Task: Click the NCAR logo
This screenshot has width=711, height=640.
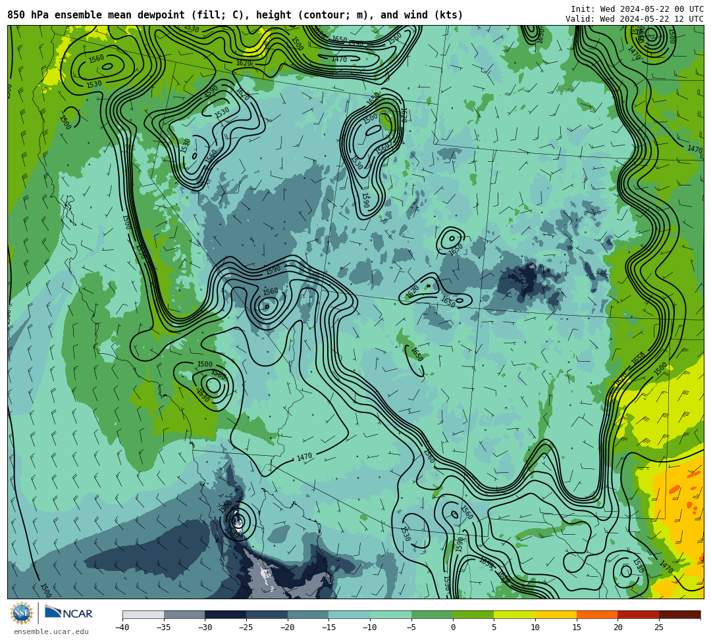Action: [x=68, y=613]
